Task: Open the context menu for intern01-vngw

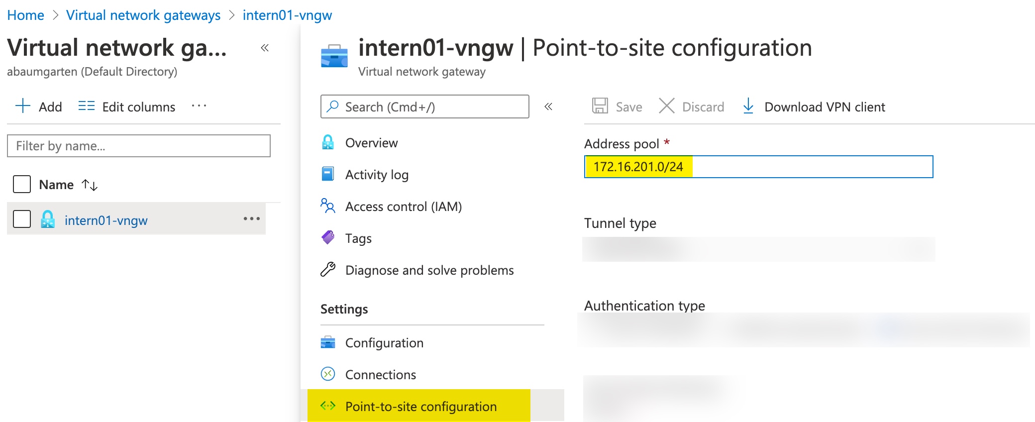Action: (x=252, y=219)
